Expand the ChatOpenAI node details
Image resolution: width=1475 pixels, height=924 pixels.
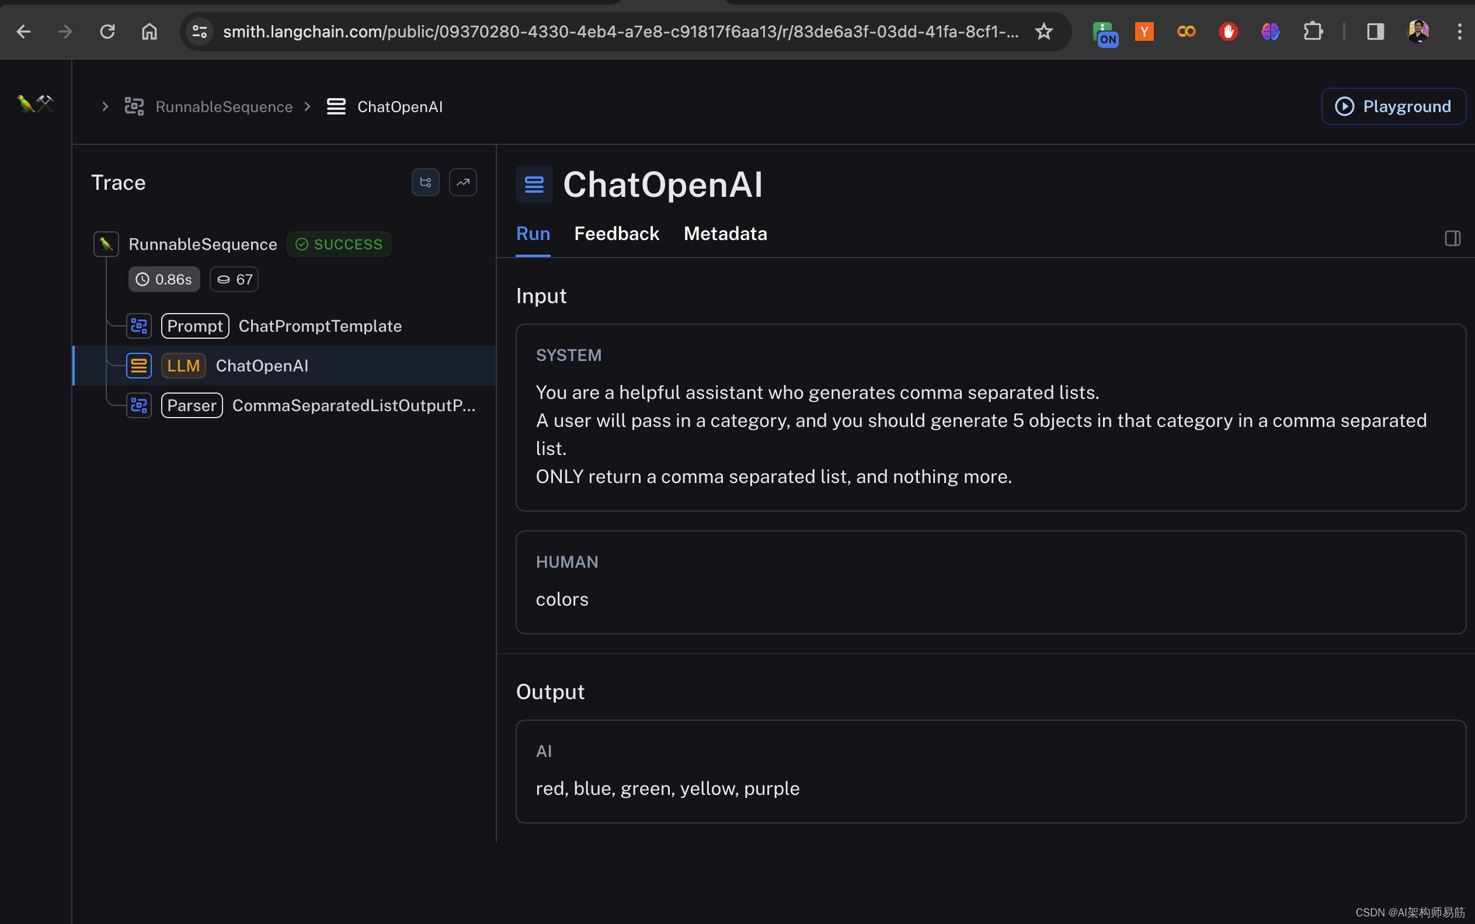click(x=262, y=365)
